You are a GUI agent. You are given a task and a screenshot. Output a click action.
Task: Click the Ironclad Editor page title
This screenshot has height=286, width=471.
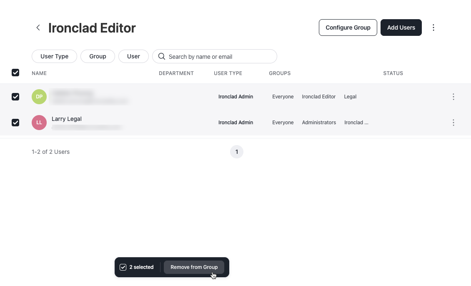point(92,28)
